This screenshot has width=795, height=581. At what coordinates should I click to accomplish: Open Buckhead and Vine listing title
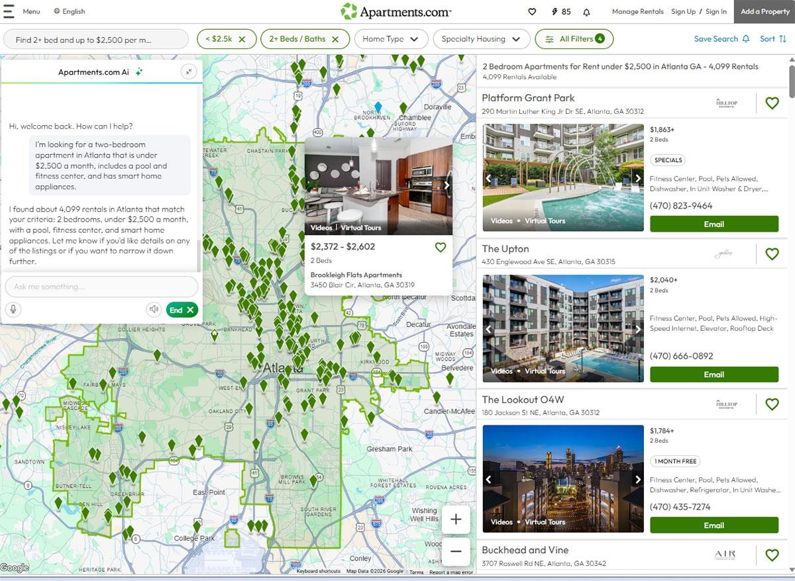[525, 550]
